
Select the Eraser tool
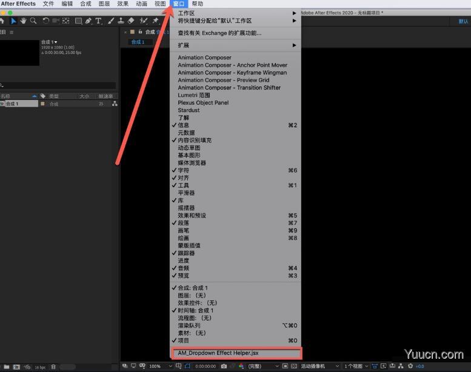(131, 21)
